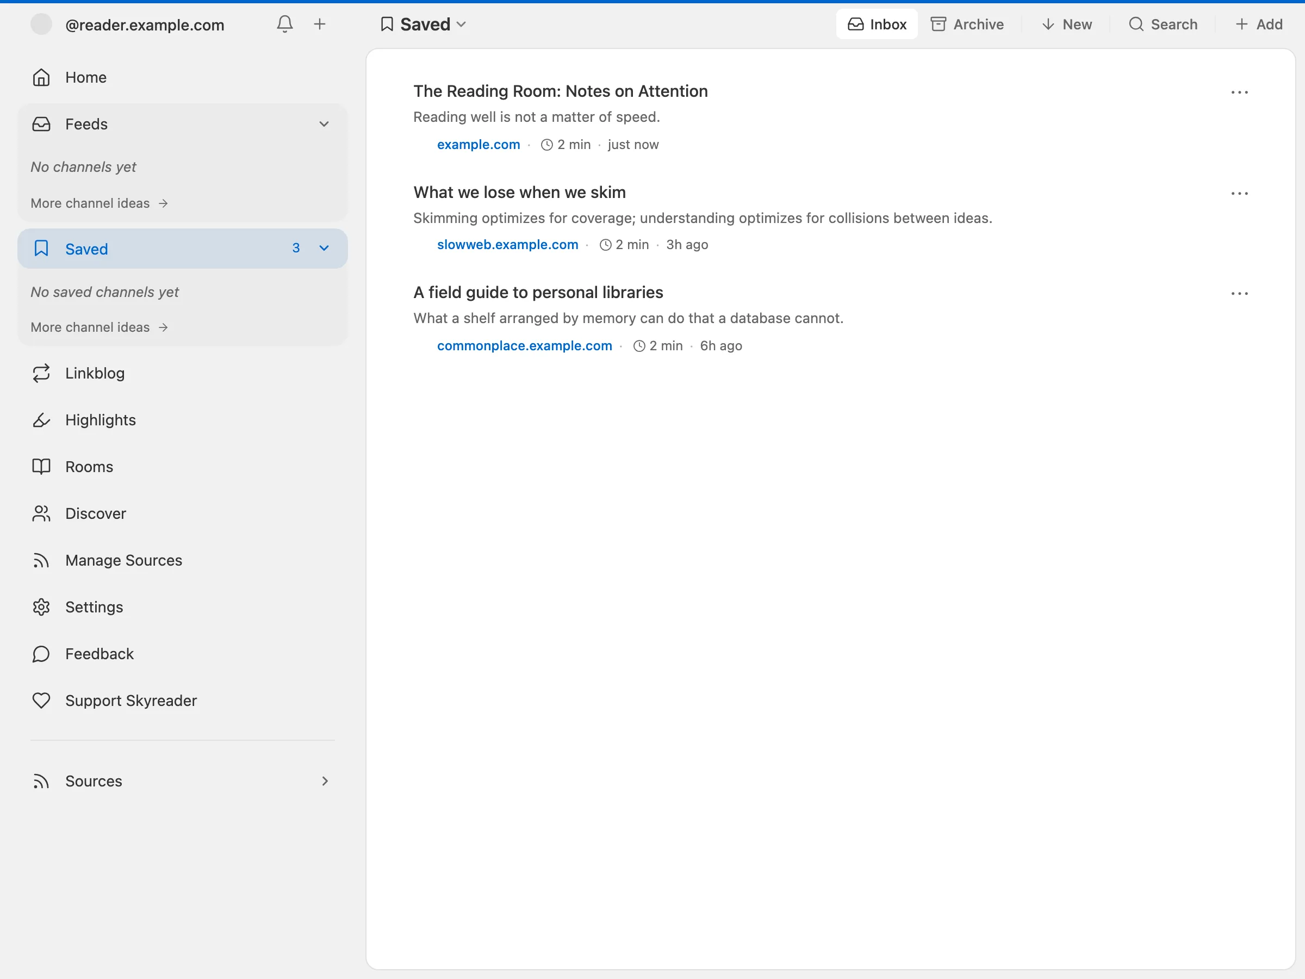Click the Add button in the top bar
This screenshot has width=1305, height=979.
pos(1258,24)
